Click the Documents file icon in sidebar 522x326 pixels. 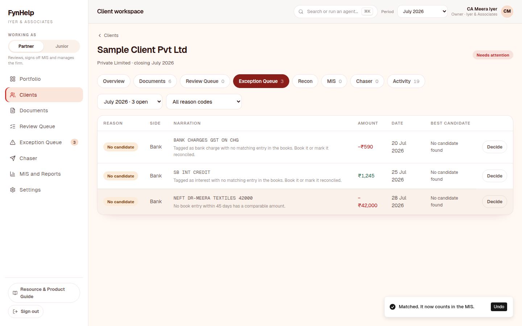pyautogui.click(x=13, y=110)
